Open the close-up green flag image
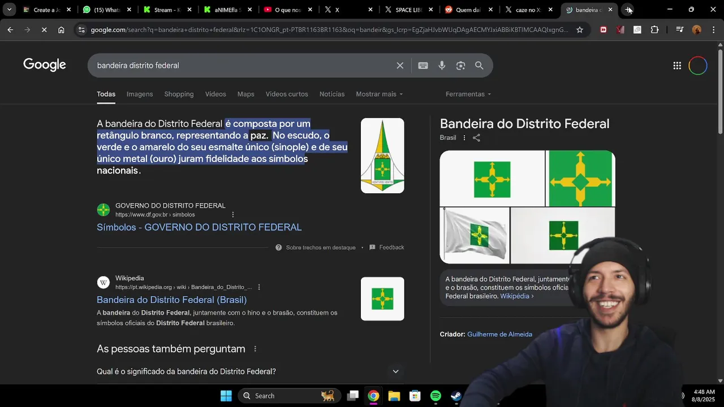The image size is (724, 407). [x=580, y=178]
